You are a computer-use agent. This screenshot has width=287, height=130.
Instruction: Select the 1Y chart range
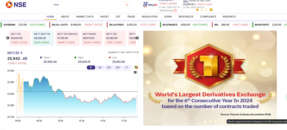click(127, 67)
